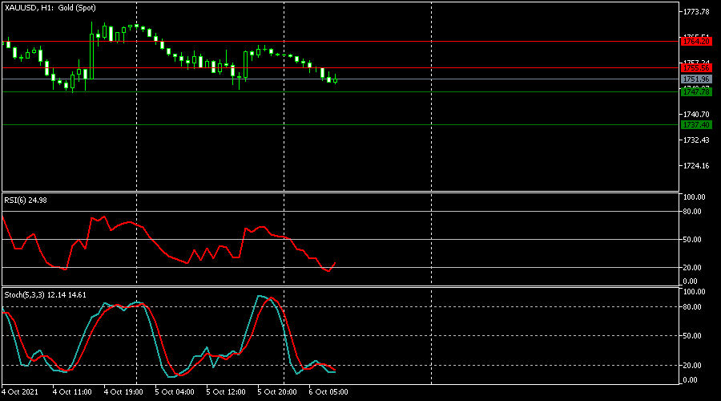Image resolution: width=721 pixels, height=401 pixels.
Task: Click the 6 Oct 05:00 time label
Action: click(328, 392)
